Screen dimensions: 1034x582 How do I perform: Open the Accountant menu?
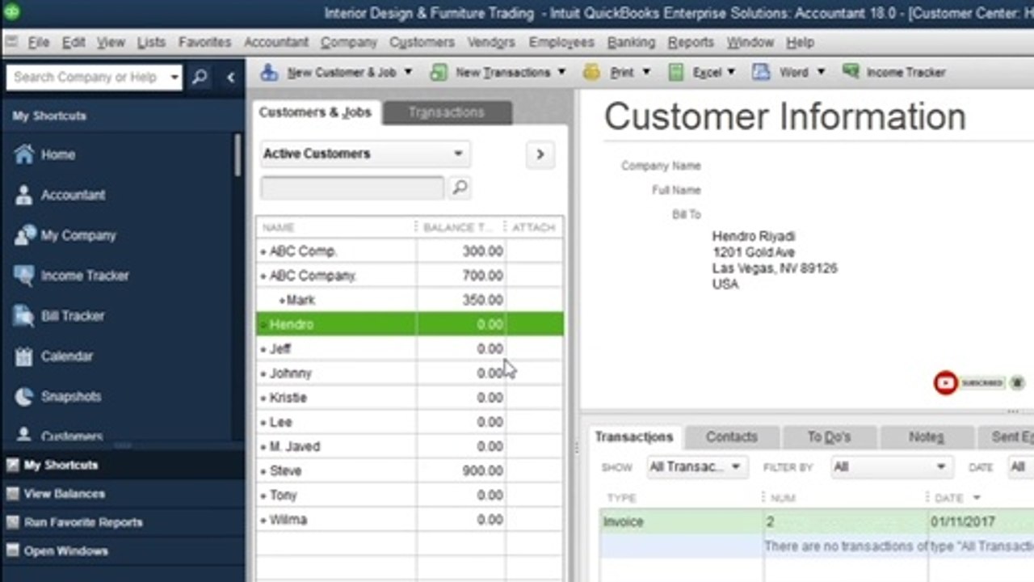[x=276, y=42]
